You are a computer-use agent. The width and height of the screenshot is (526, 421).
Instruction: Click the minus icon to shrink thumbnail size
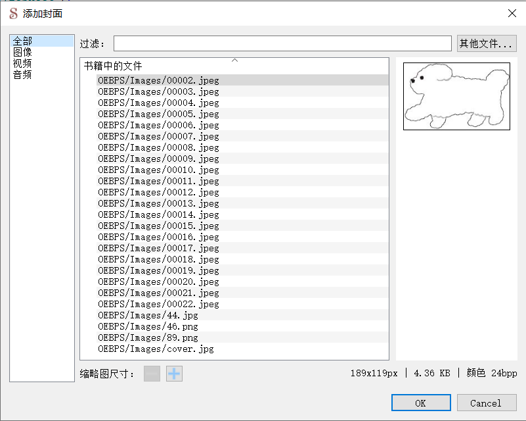tap(152, 372)
